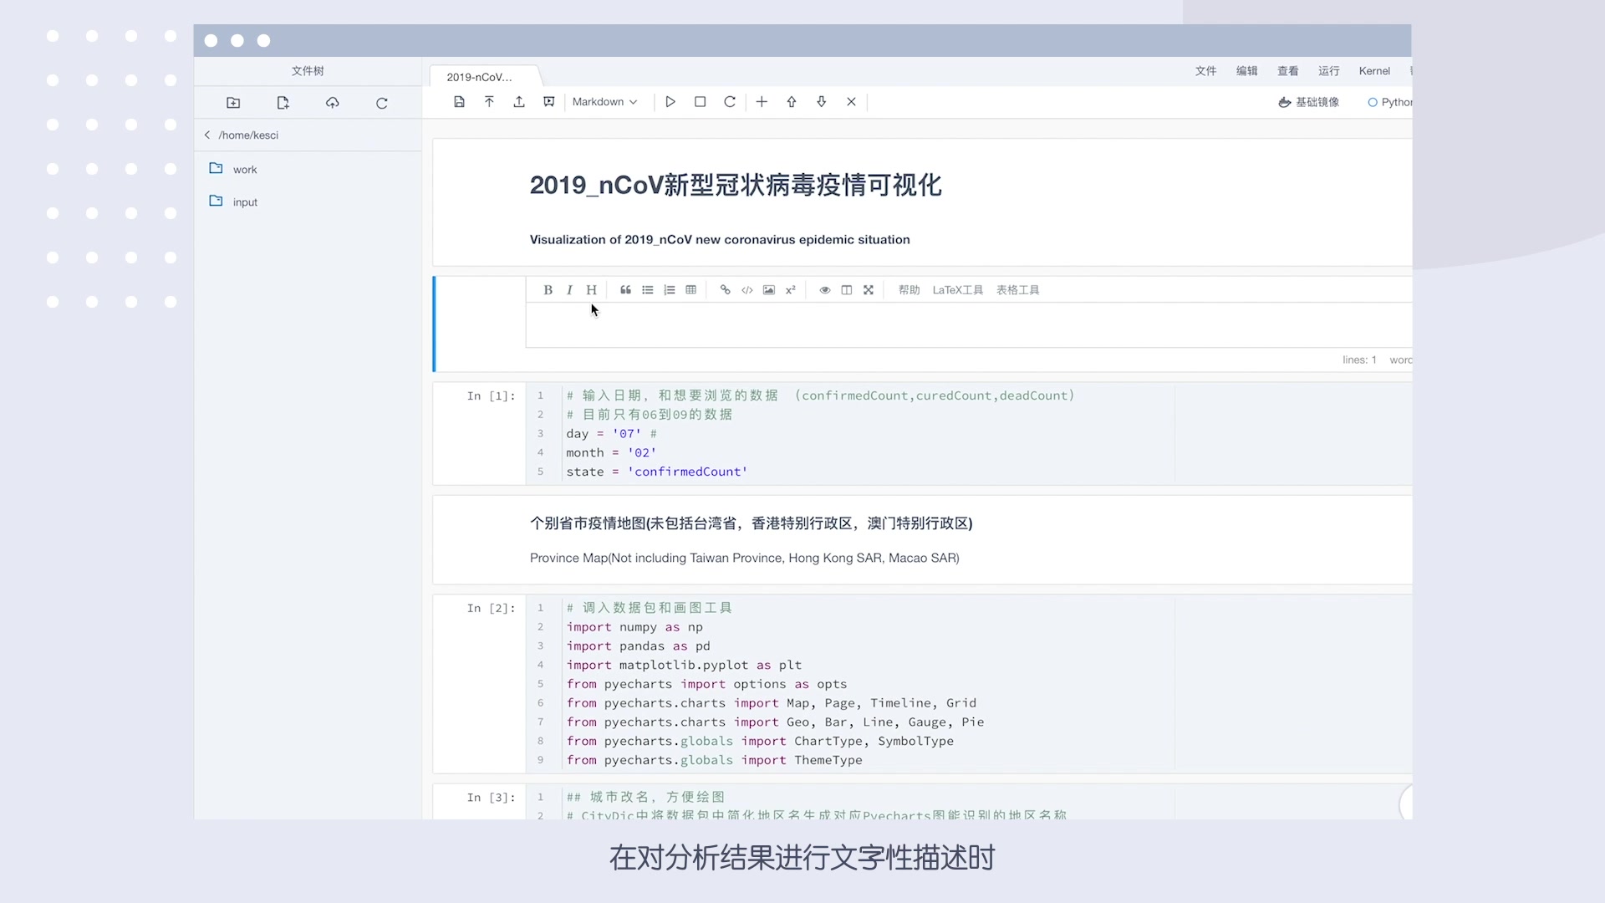
Task: Select the 运行 menu item
Action: coord(1328,69)
